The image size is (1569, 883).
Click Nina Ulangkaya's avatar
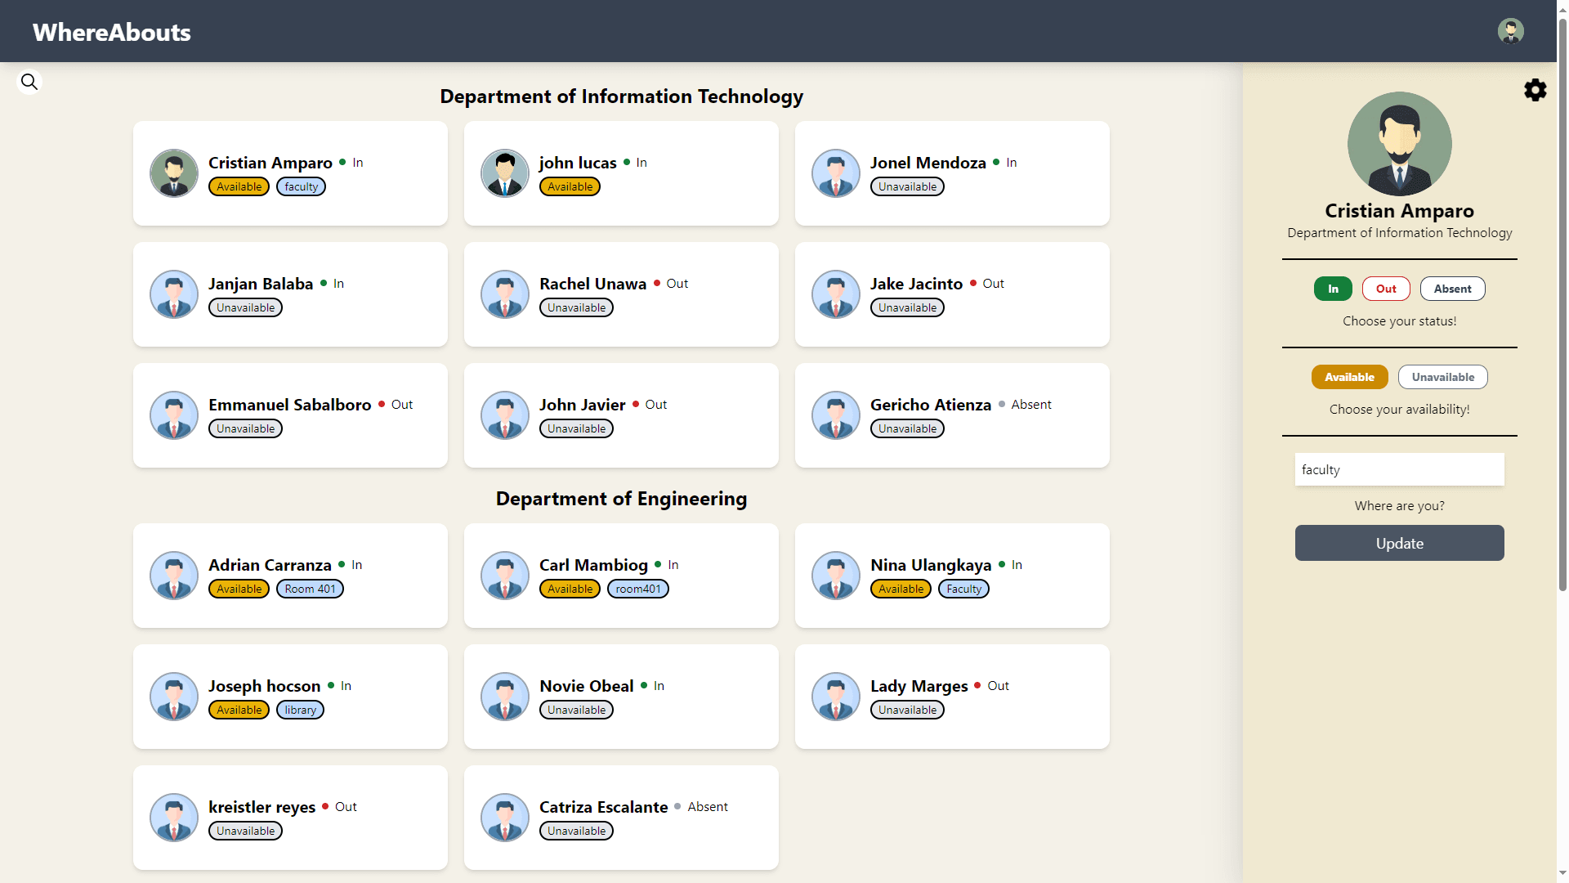click(x=836, y=576)
